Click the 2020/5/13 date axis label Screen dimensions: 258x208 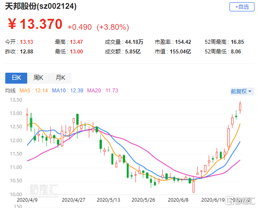(108, 200)
